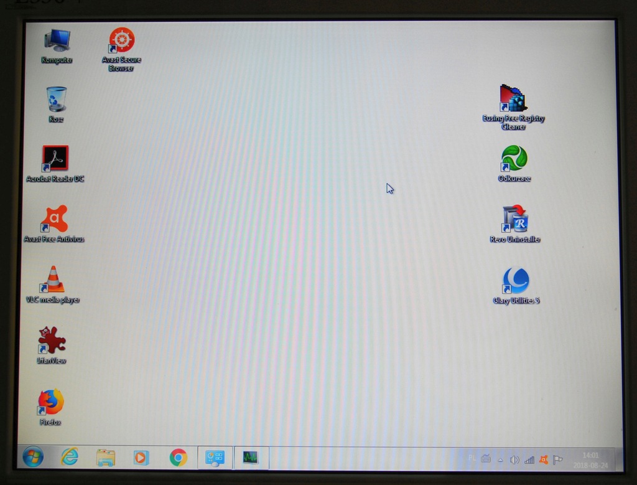The height and width of the screenshot is (485, 637).
Task: Click the PL language indicator
Action: coord(472,459)
